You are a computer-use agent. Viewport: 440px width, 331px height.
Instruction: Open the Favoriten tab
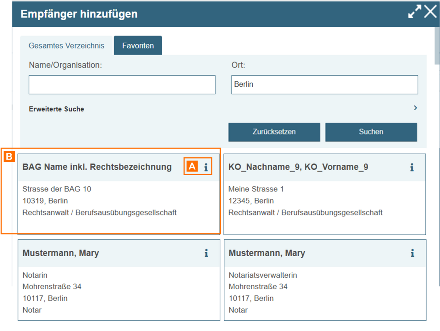(138, 46)
